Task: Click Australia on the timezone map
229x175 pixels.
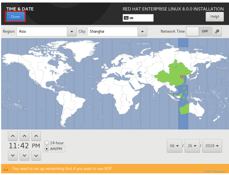Action: coord(192,109)
